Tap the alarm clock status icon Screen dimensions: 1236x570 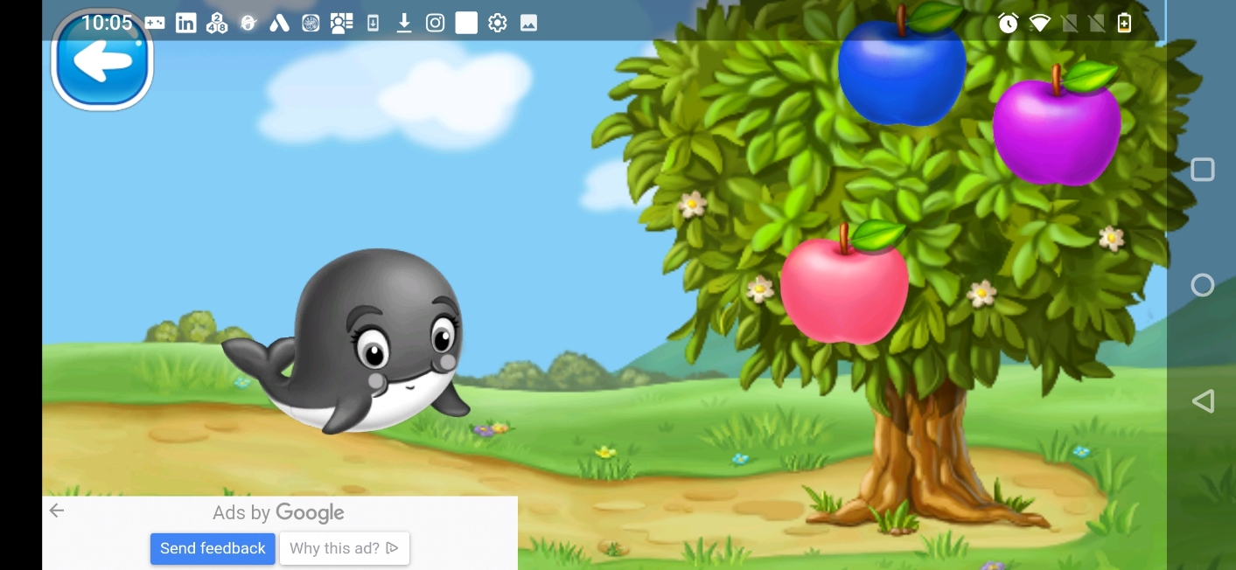click(x=1008, y=24)
